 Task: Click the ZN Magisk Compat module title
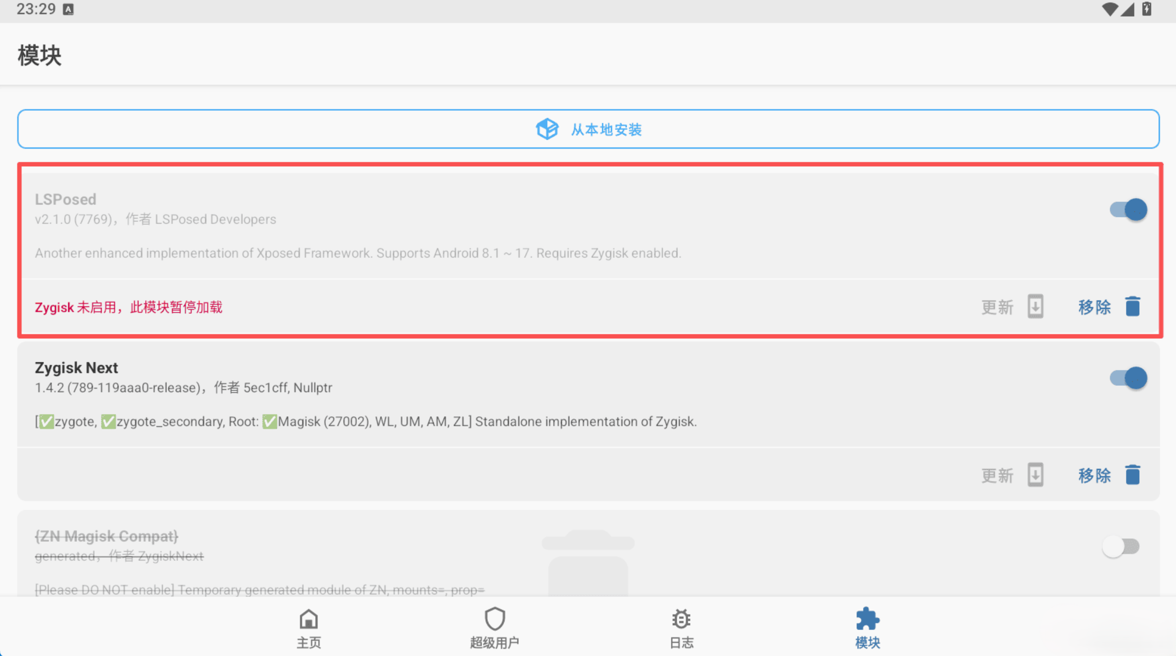point(107,536)
